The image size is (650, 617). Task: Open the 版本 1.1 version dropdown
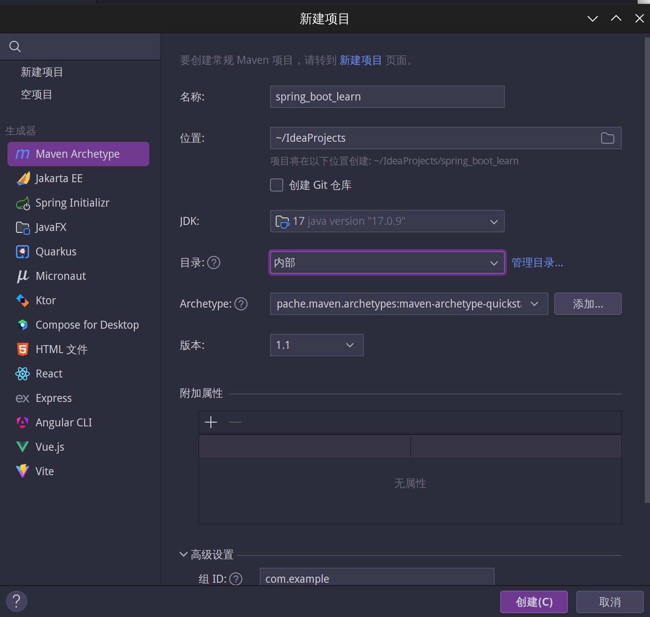(317, 346)
